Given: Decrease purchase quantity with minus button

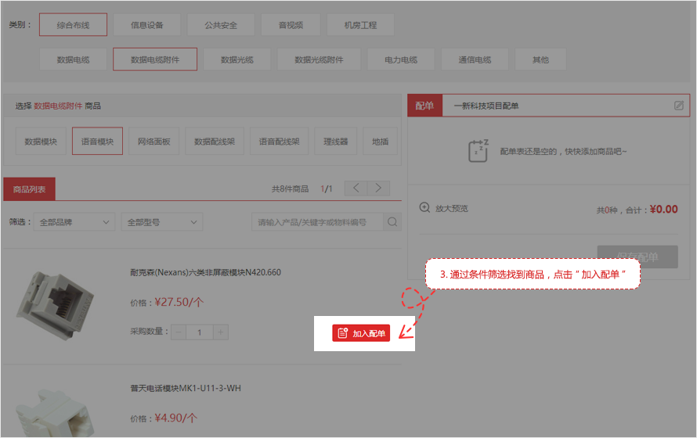Looking at the screenshot, I should click(179, 332).
